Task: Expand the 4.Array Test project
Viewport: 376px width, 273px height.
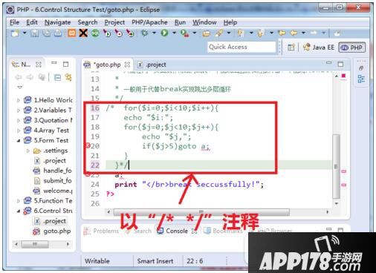Action: coord(19,131)
